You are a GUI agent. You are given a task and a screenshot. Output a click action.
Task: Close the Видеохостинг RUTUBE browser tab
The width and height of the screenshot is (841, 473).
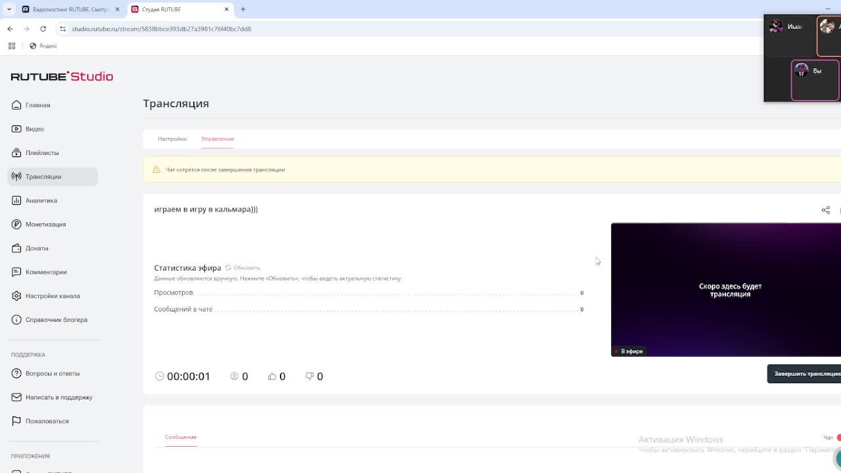click(118, 9)
